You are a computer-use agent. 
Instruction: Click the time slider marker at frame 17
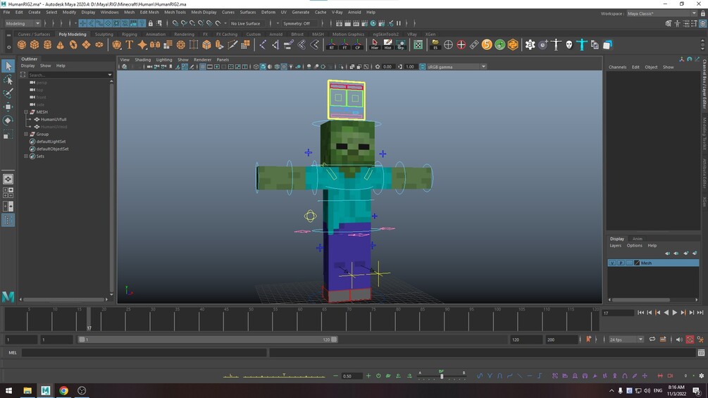point(89,318)
